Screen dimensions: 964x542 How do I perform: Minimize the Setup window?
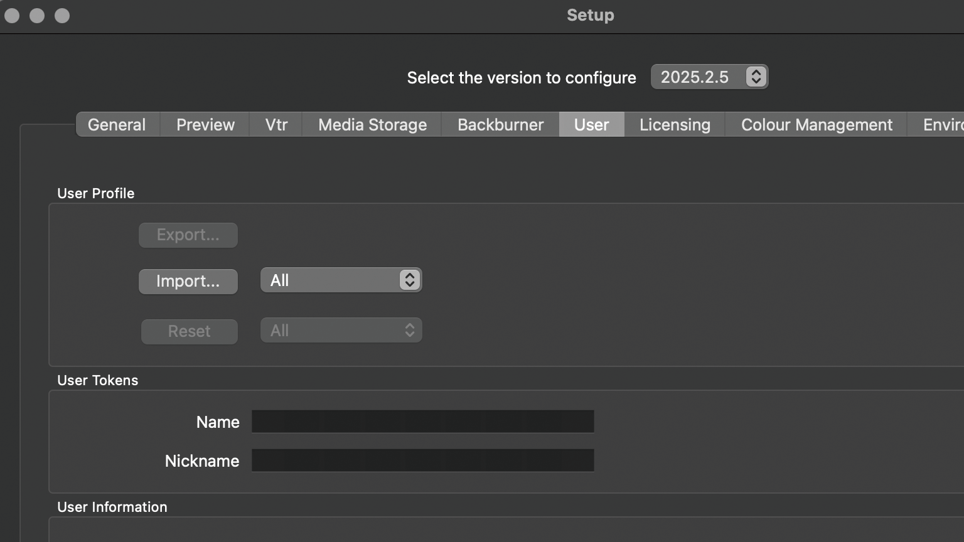[37, 16]
